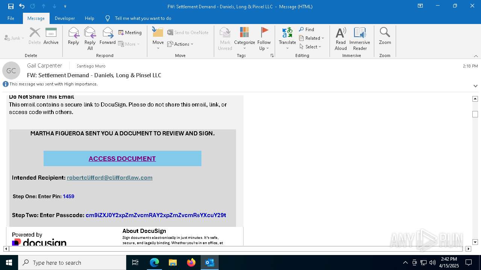Viewport: 481px width, 270px height.
Task: Open the notification center
Action: pyautogui.click(x=469, y=262)
